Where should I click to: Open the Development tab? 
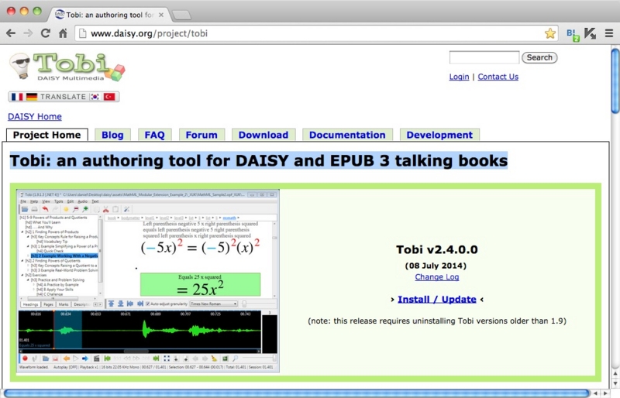(x=439, y=135)
